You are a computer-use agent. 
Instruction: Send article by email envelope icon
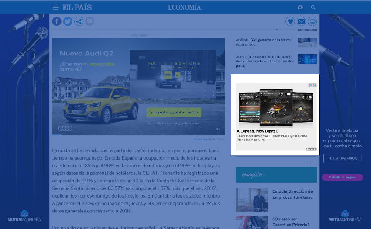click(301, 21)
